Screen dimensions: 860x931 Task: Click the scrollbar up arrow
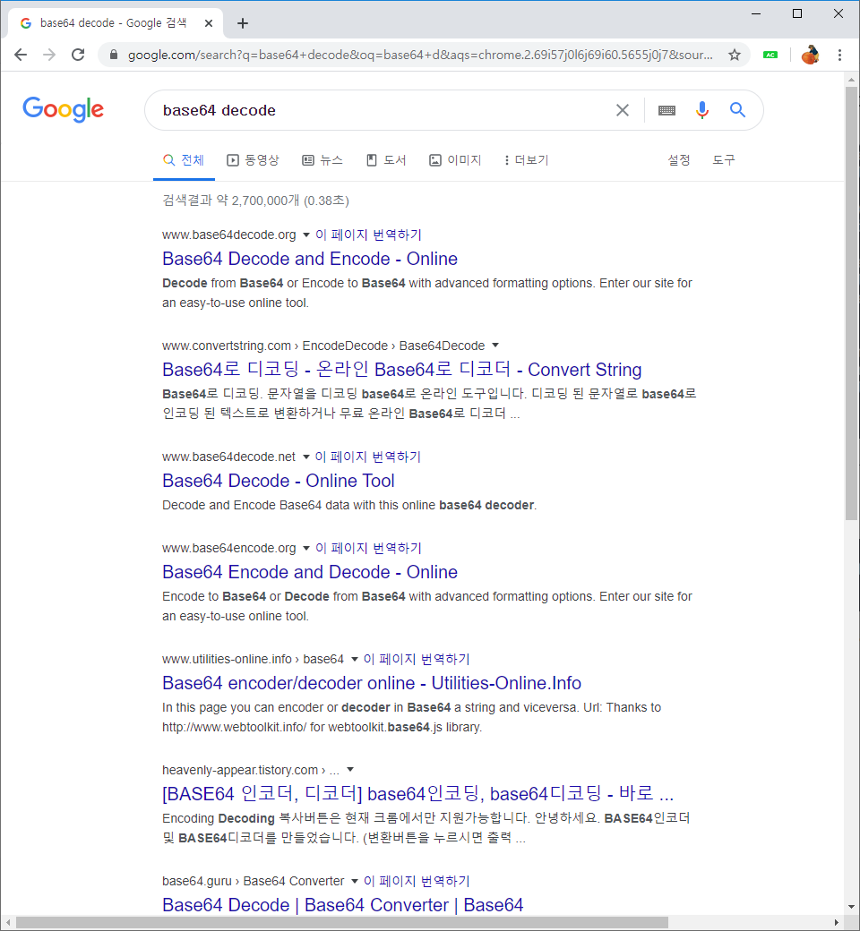[x=852, y=80]
